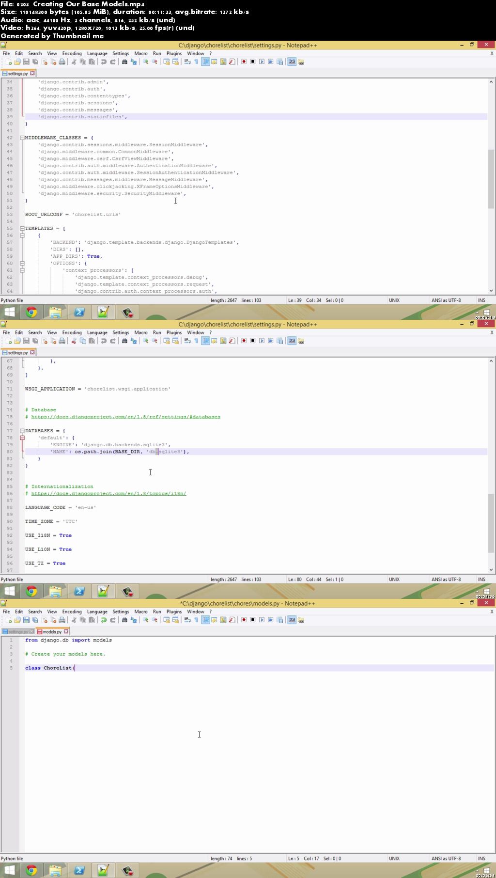496x878 pixels.
Task: Click PowerShell icon in middle taskbar
Action: point(79,592)
